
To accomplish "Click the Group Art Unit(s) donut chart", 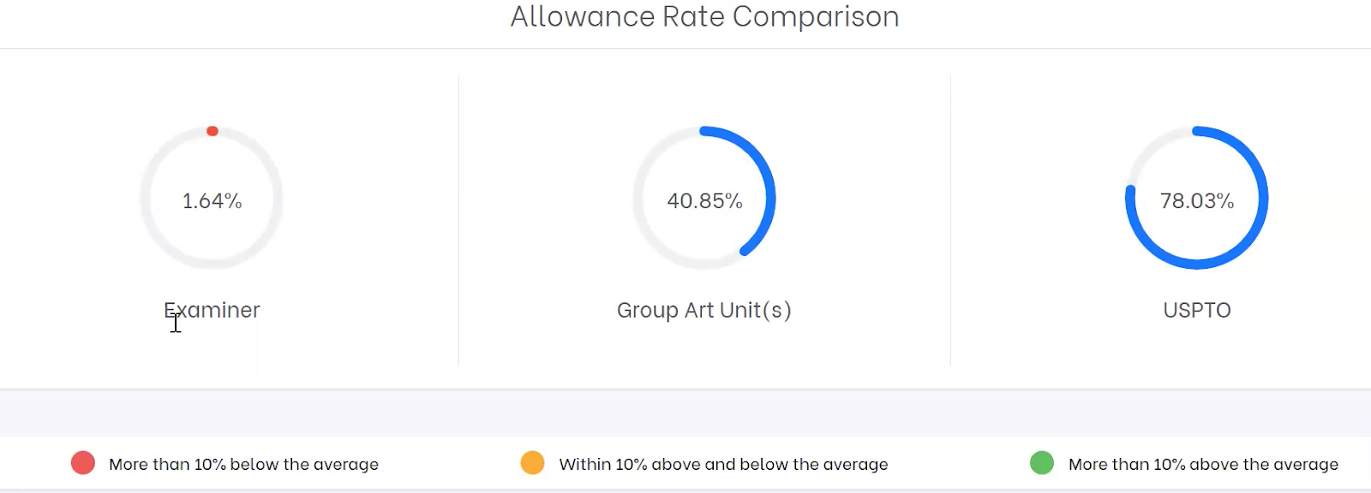I will (x=704, y=198).
